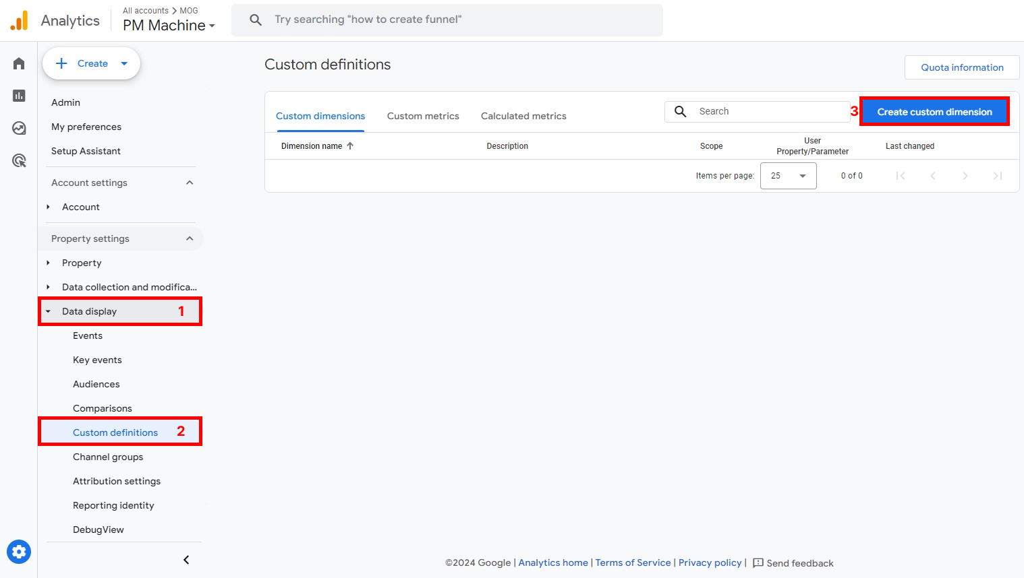Screen dimensions: 1024x578
Task: Collapse the Data display tree item
Action: click(48, 311)
